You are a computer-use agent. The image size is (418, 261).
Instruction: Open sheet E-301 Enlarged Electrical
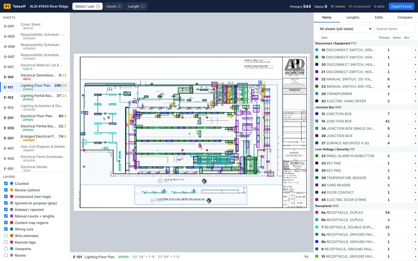click(x=35, y=138)
